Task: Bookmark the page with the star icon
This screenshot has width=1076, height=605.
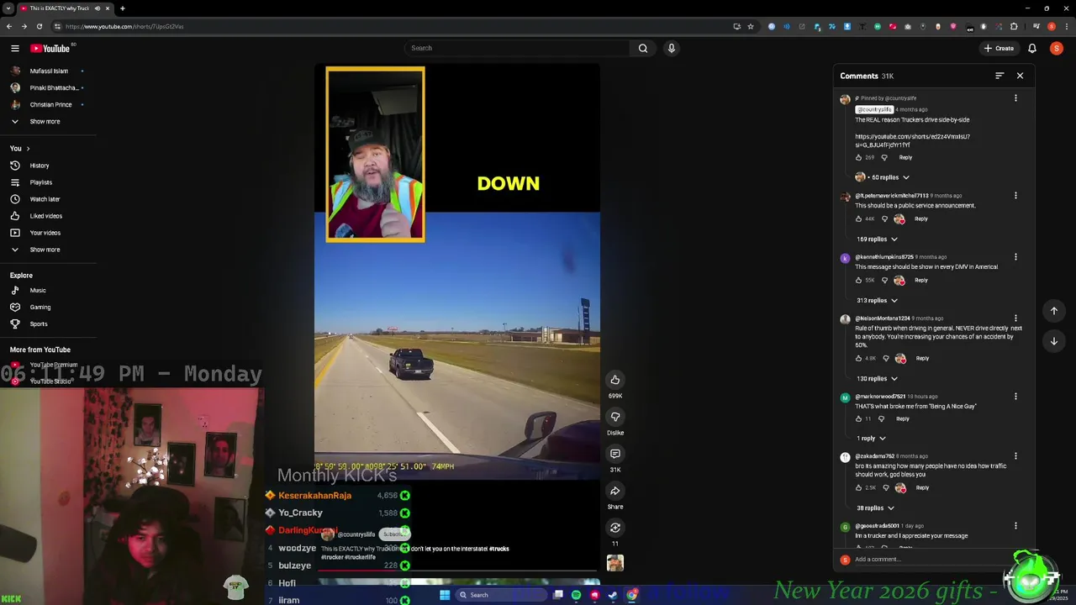Action: pyautogui.click(x=751, y=26)
